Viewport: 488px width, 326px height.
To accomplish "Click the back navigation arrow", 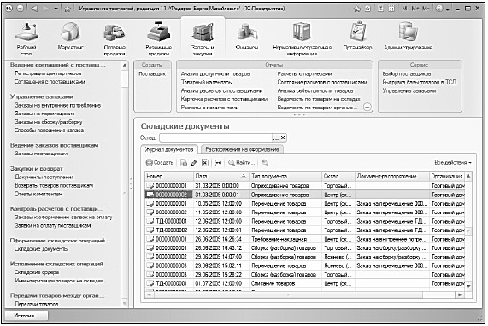I will coord(34,9).
